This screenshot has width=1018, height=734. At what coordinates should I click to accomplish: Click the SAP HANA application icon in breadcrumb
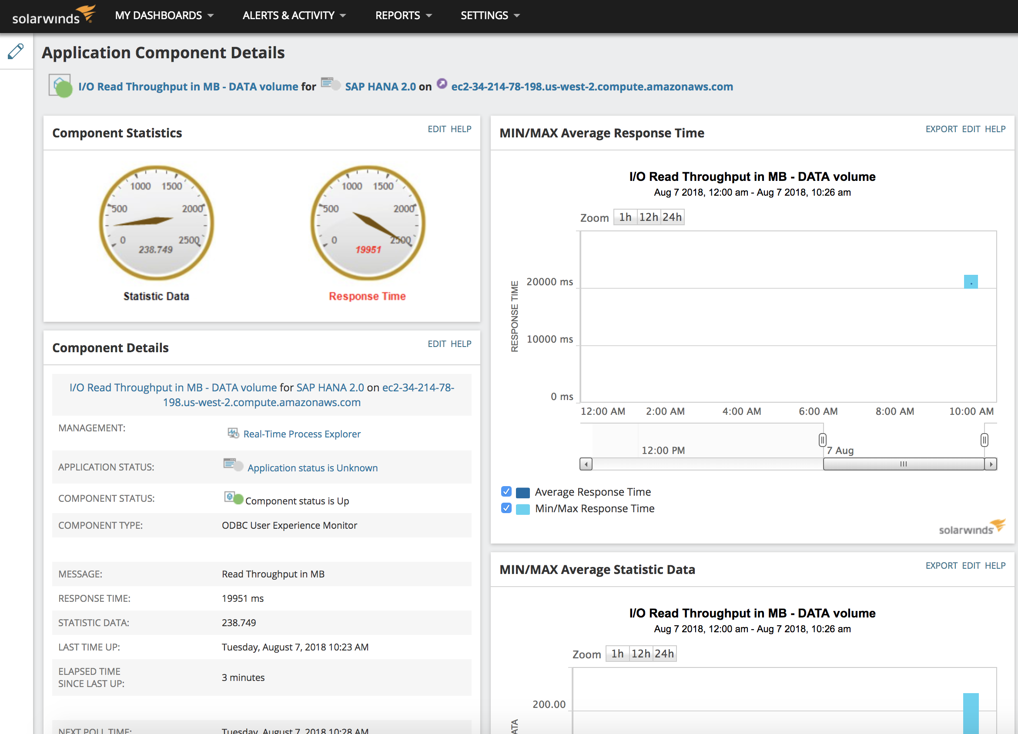(330, 84)
